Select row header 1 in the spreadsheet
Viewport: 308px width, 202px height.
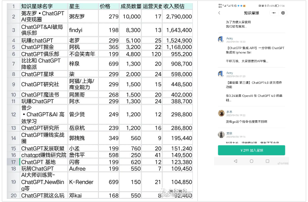point(13,6)
